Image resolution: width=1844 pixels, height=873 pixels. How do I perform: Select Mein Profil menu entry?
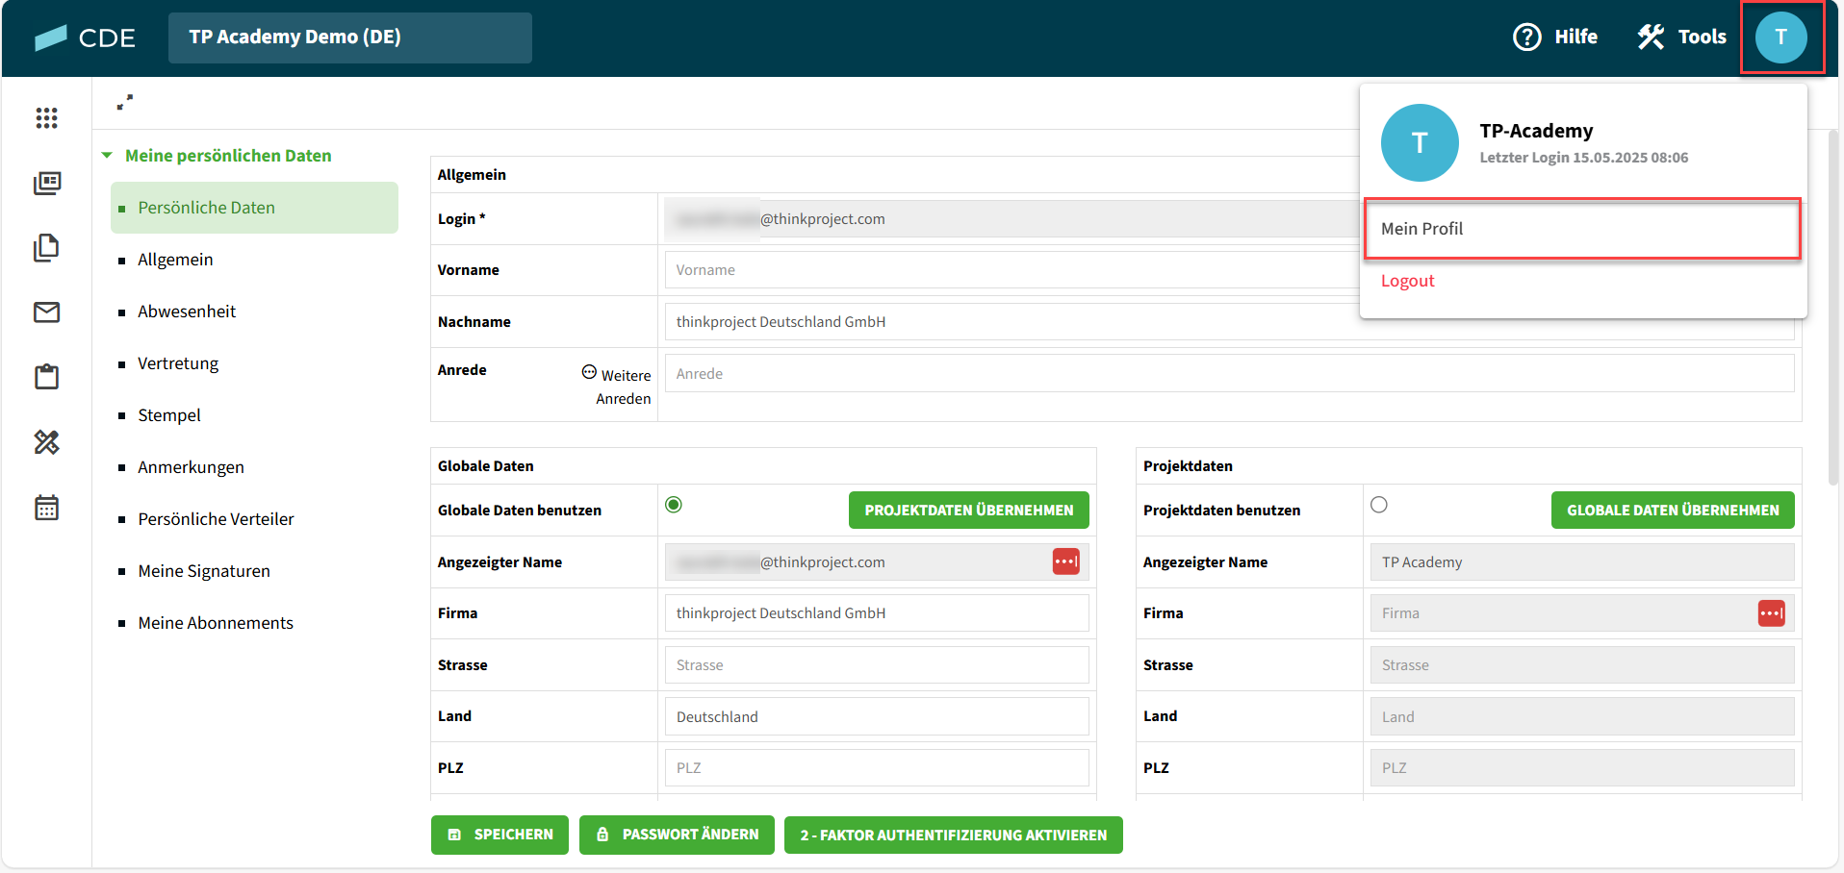(x=1582, y=229)
